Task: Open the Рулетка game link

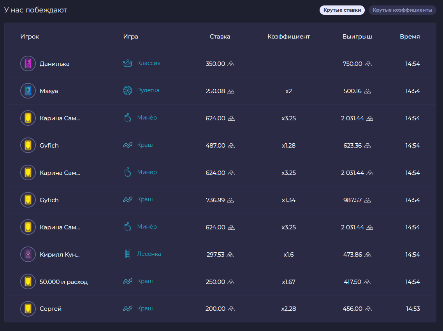Action: pos(148,90)
